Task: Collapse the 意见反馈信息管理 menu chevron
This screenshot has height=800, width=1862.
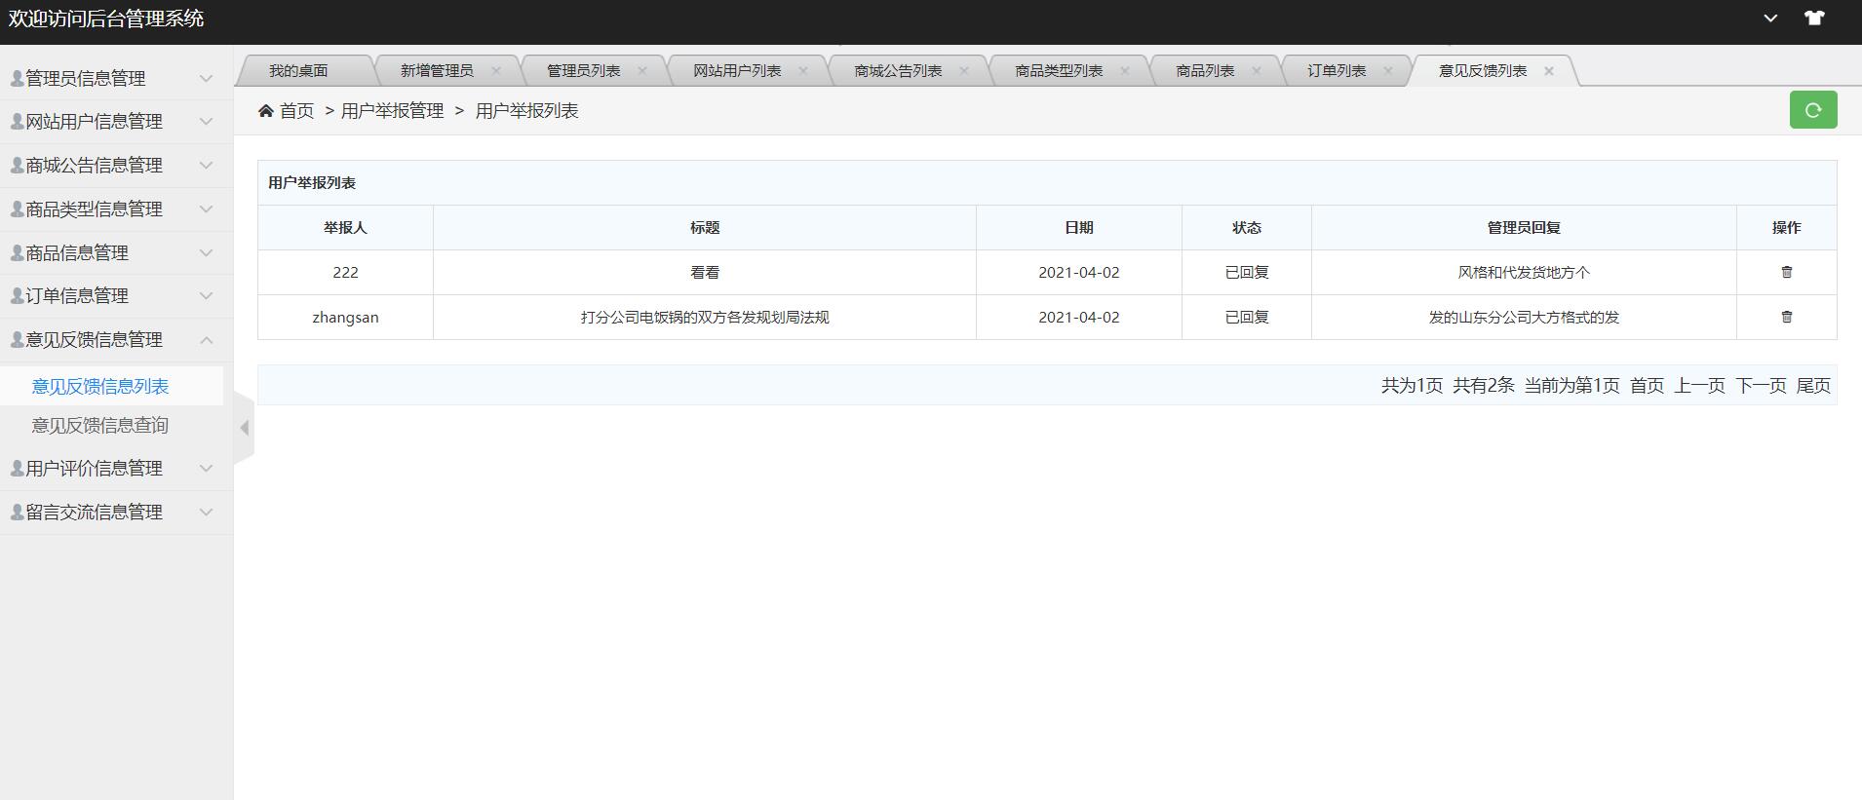Action: pos(206,340)
